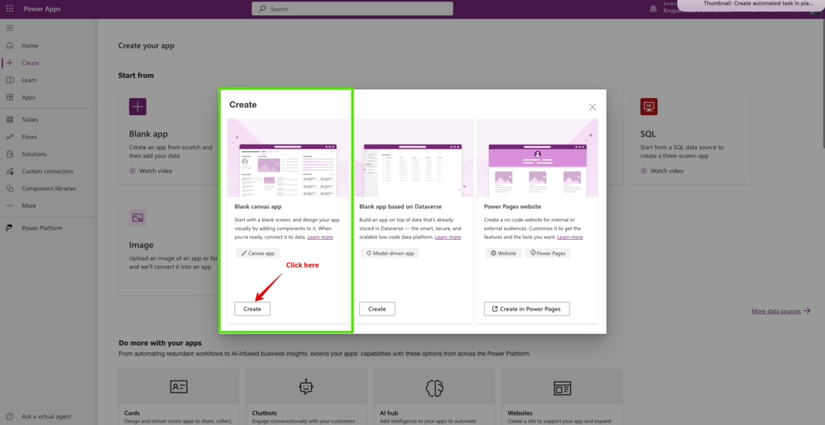Click the Cards icon tile
The image size is (825, 425).
pyautogui.click(x=178, y=388)
